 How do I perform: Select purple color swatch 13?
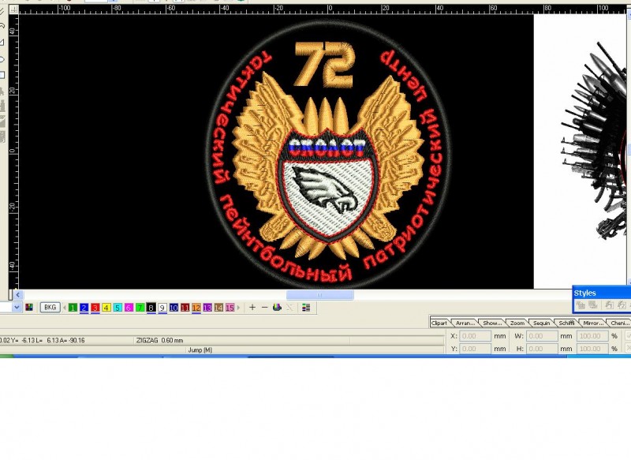pyautogui.click(x=207, y=308)
